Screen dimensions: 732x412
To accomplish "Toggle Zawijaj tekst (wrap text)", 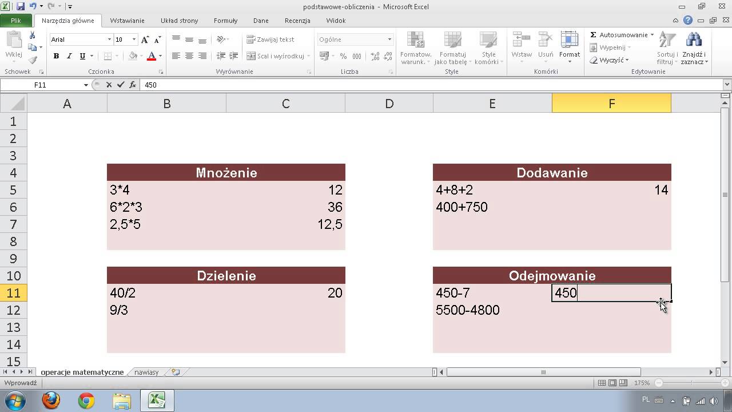I will pos(270,39).
